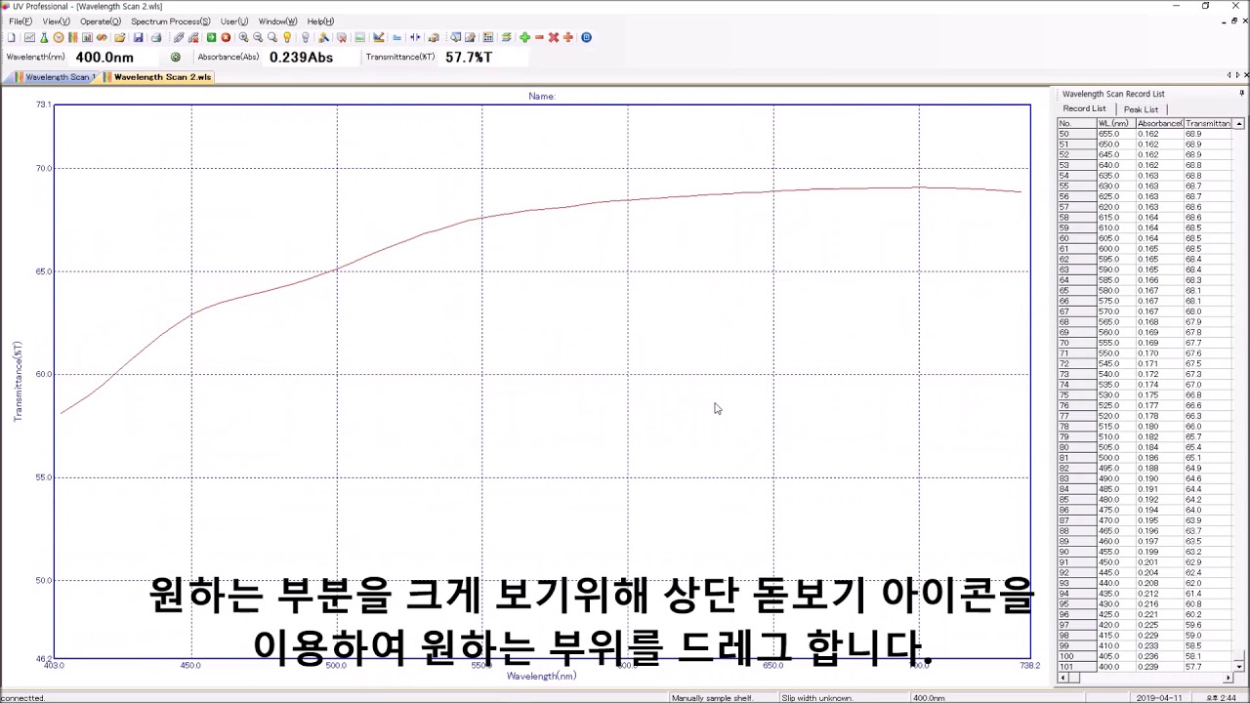Image resolution: width=1250 pixels, height=703 pixels.
Task: Click the zoom out magnifier icon
Action: pos(258,37)
